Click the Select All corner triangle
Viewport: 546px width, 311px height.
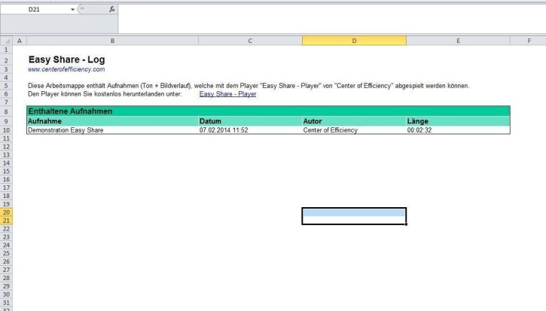6,41
